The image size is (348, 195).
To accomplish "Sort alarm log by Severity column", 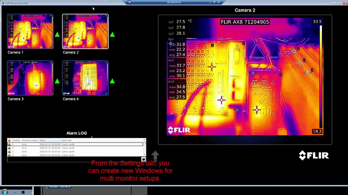I will [x=16, y=140].
